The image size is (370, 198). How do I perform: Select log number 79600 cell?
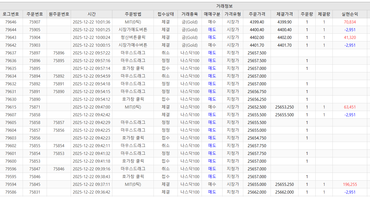click(11, 161)
